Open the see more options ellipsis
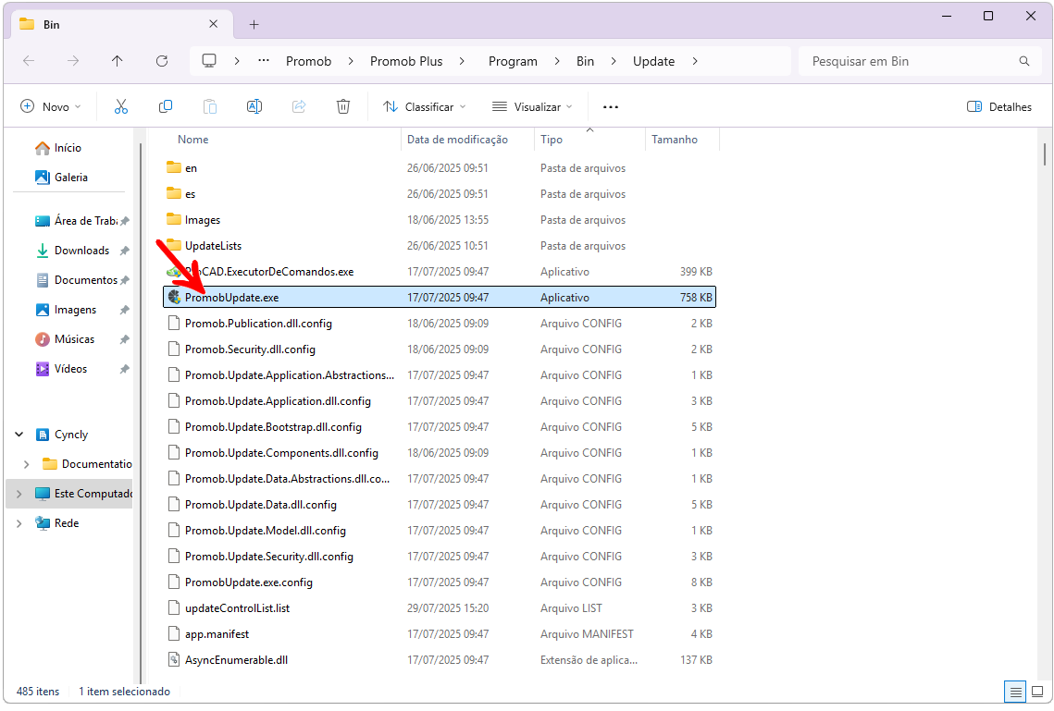The width and height of the screenshot is (1054, 711). (x=611, y=106)
